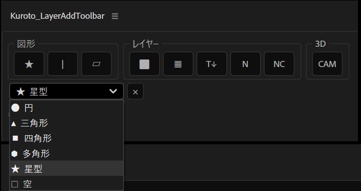The width and height of the screenshot is (361, 191).
Task: Click the star shape button in 図形
Action: click(29, 64)
